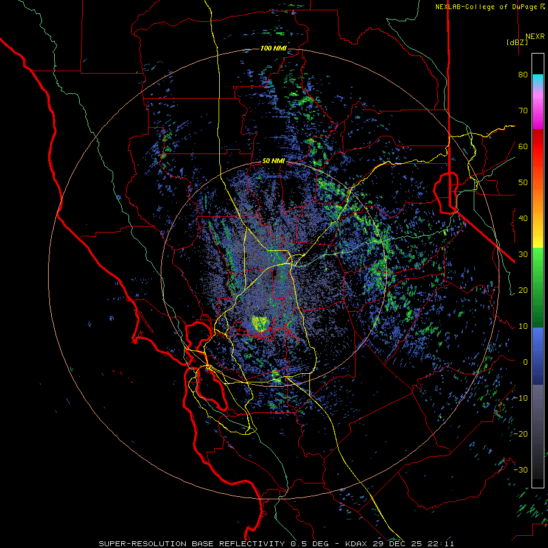This screenshot has width=548, height=548.
Task: Click the 70 value on the dBZ scale
Action: 523,110
